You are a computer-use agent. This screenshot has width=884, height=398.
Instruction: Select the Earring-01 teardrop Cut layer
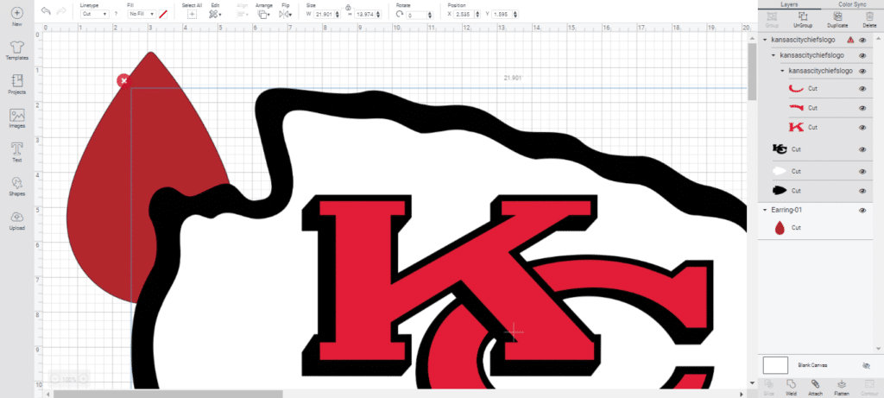click(x=815, y=228)
